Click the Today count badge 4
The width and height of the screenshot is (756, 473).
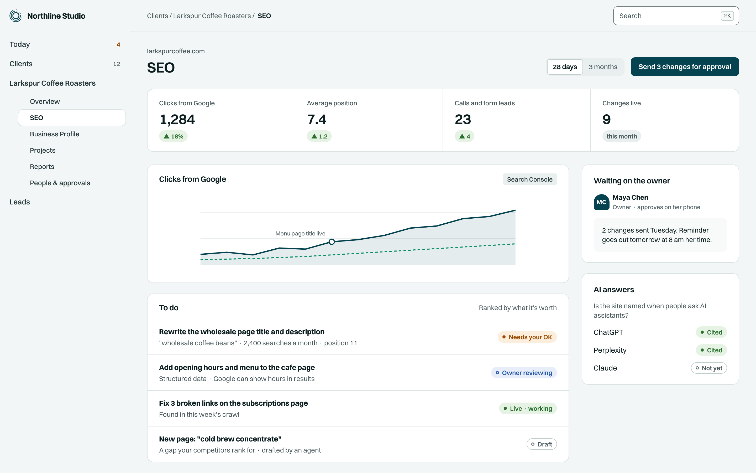[118, 44]
